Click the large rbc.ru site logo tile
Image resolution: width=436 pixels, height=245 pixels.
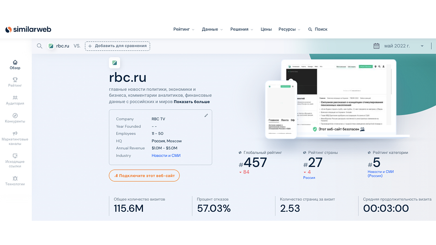click(x=114, y=63)
